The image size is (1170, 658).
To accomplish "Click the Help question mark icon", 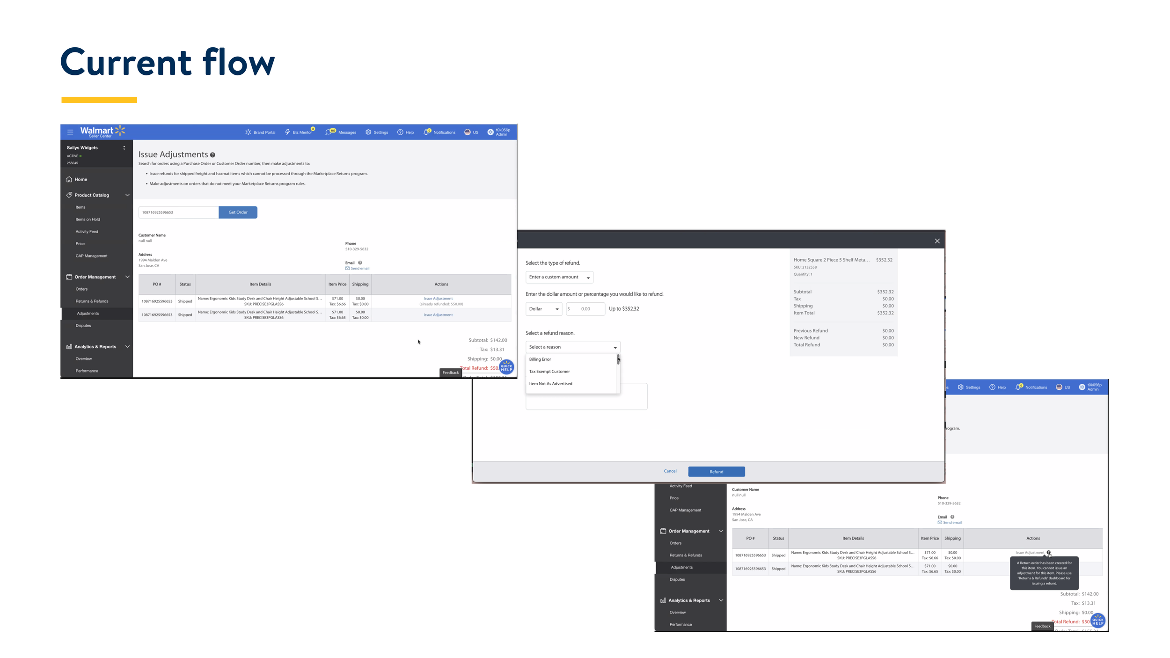I will coord(400,132).
